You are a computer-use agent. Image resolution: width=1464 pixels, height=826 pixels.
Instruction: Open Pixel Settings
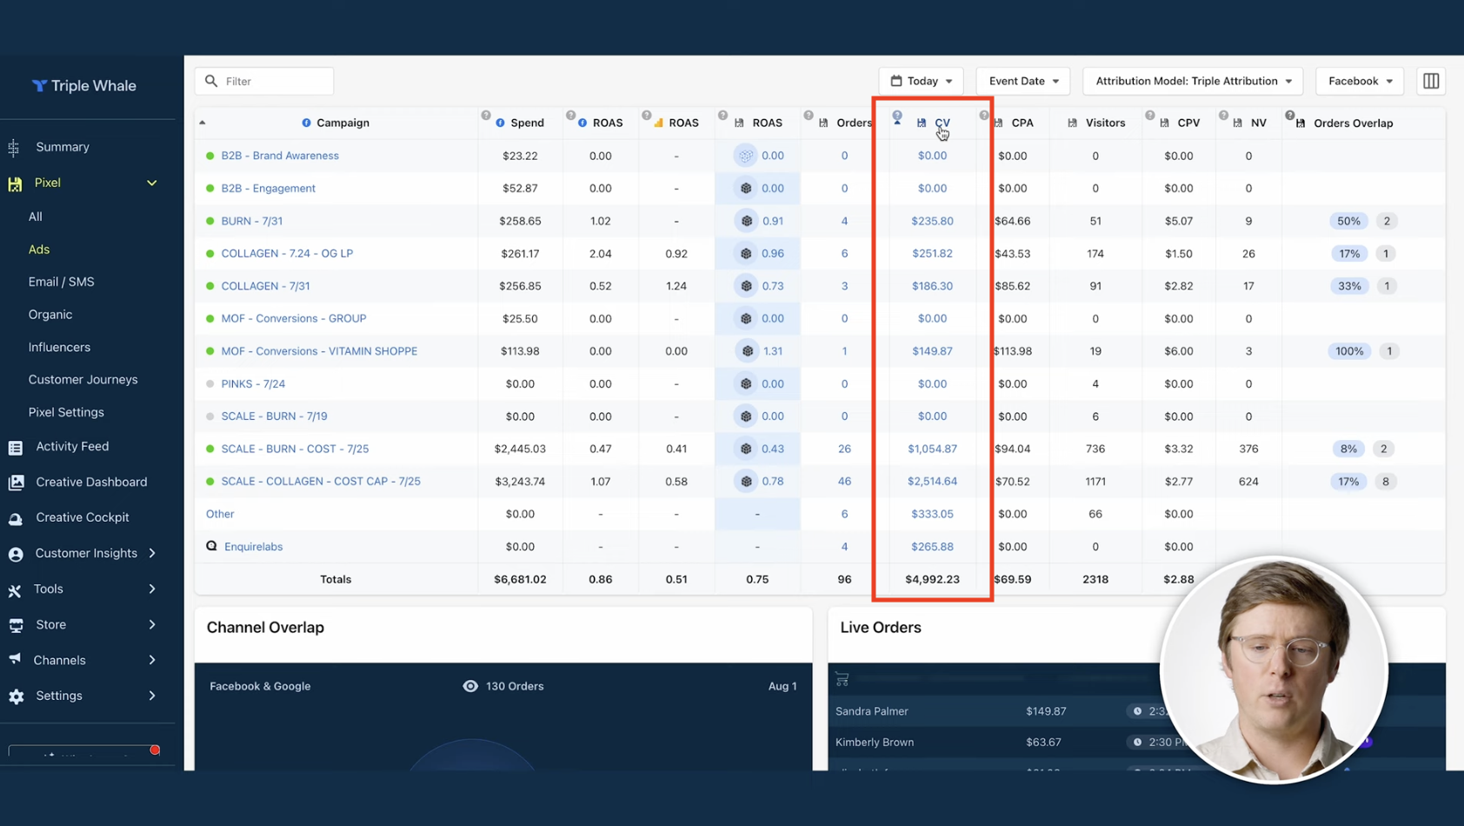click(66, 412)
